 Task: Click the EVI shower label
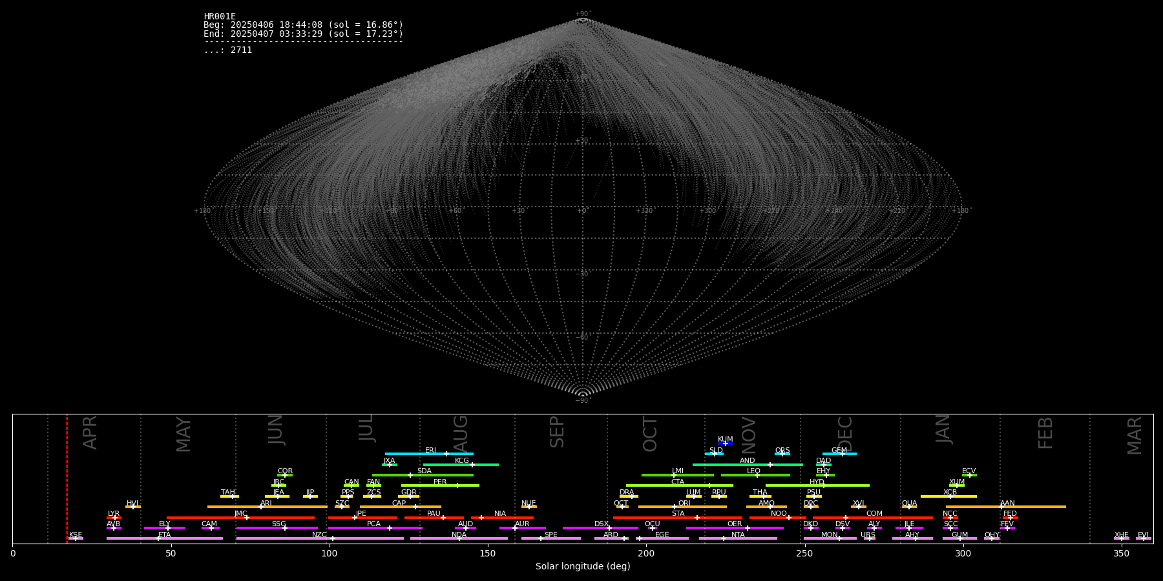click(1143, 535)
